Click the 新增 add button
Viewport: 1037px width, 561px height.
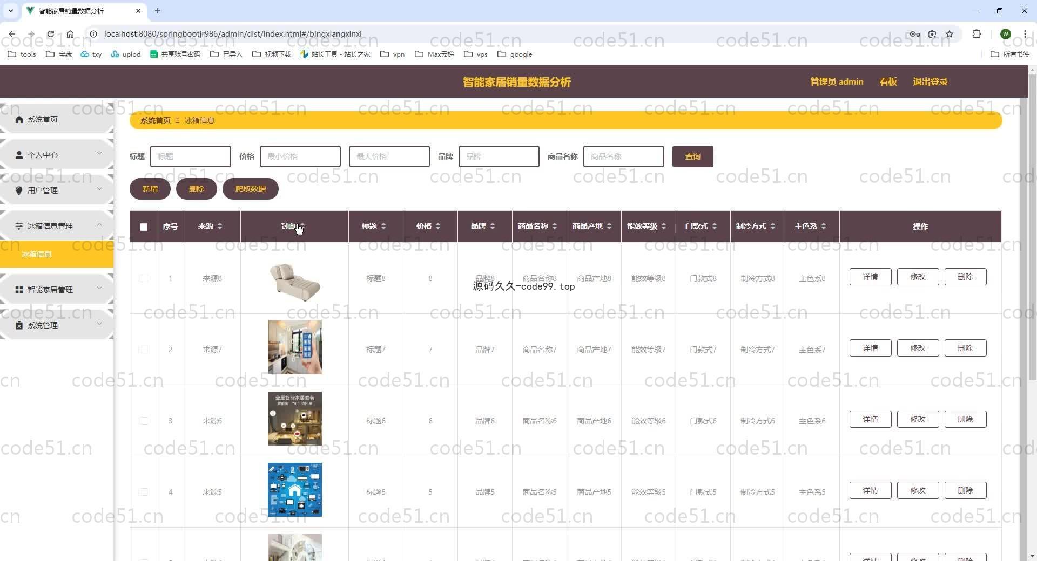(150, 189)
